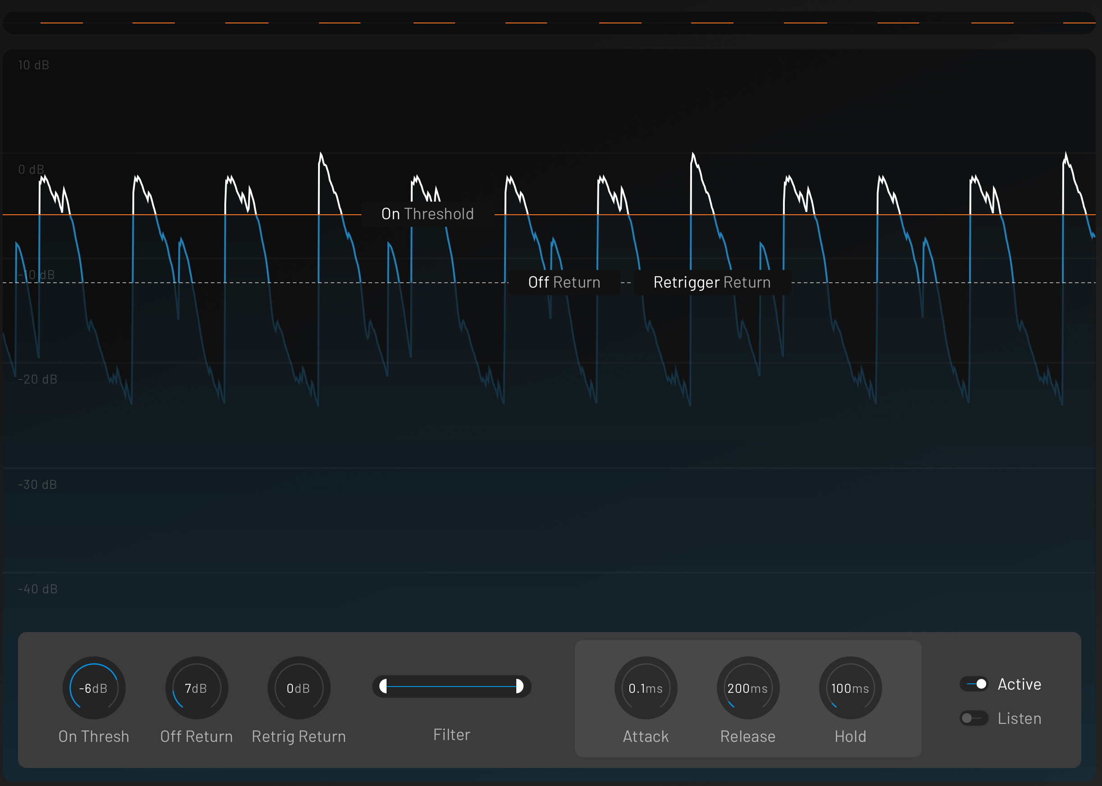Click the Release knob showing 200ms
The image size is (1102, 786).
747,688
